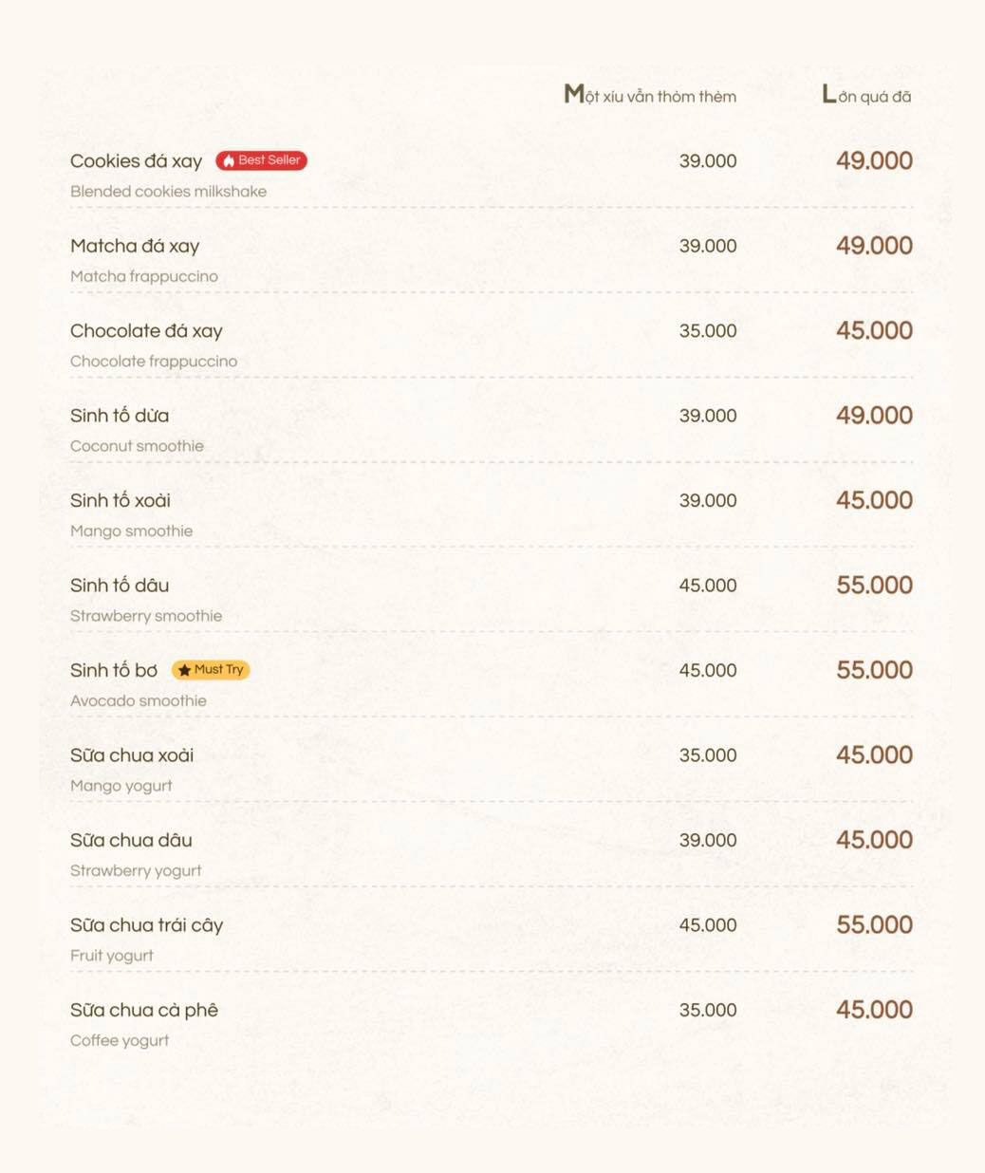Screen dimensions: 985x1173
Task: Click the Must Try star badge
Action: click(211, 670)
